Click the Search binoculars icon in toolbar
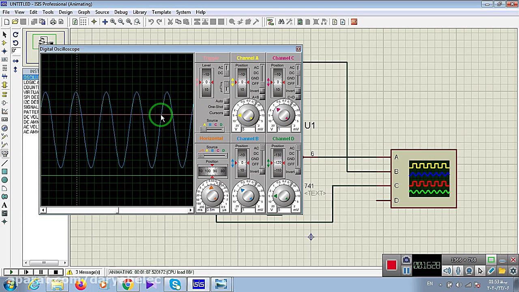The height and width of the screenshot is (292, 519). click(x=281, y=22)
